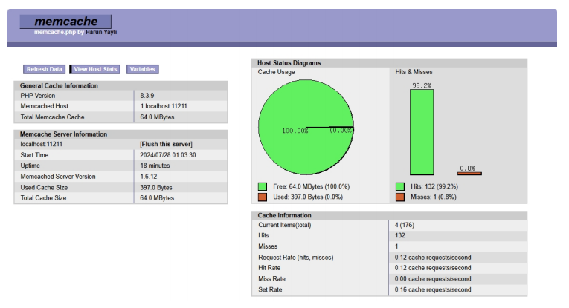Click orange Misses legend swatch
Viewport: 569px width, 308px height.
coord(400,197)
